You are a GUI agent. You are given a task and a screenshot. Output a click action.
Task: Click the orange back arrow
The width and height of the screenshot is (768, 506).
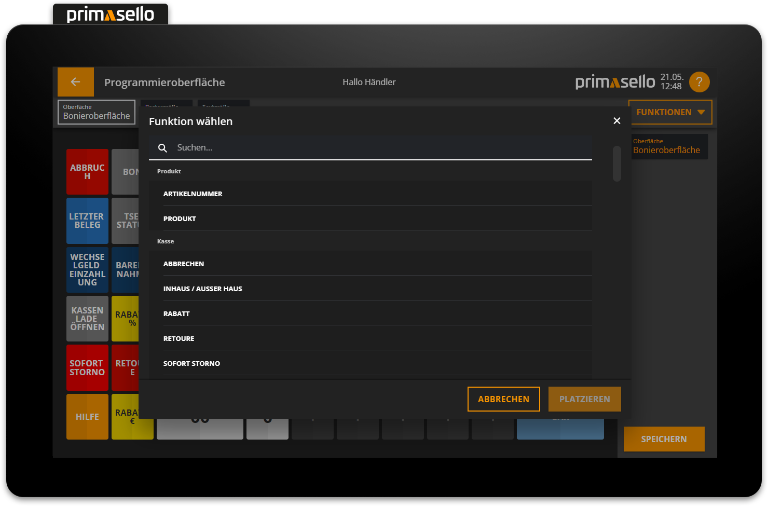[x=75, y=81]
